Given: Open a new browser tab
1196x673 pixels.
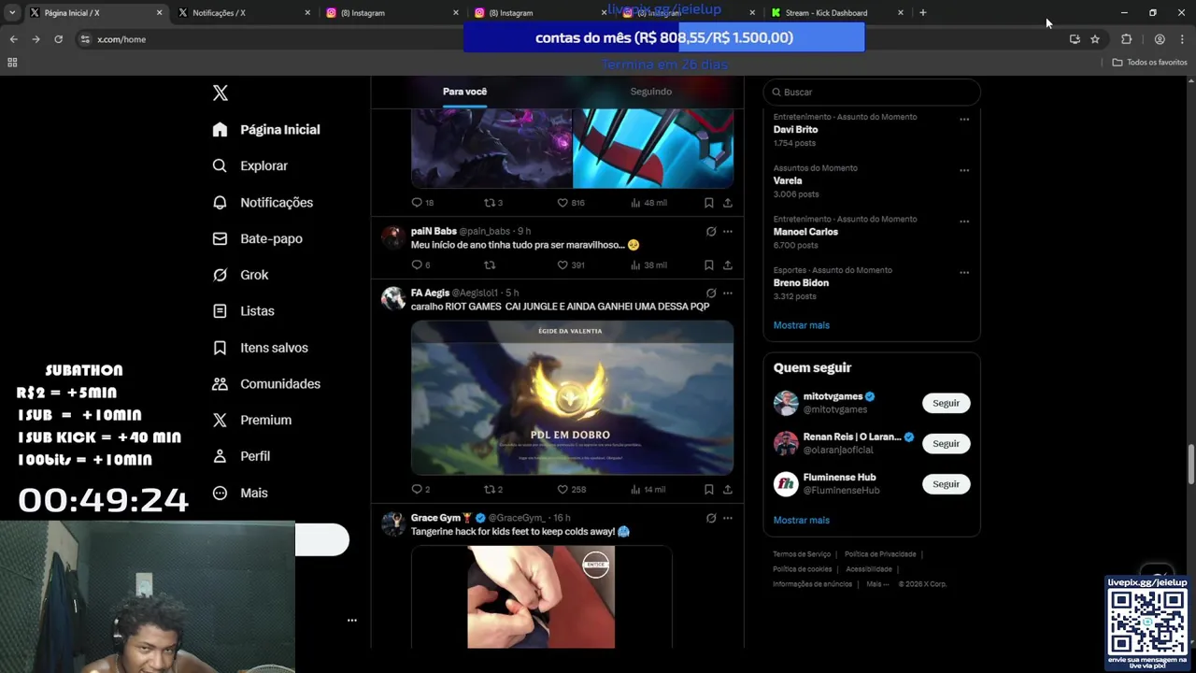Looking at the screenshot, I should pyautogui.click(x=923, y=13).
